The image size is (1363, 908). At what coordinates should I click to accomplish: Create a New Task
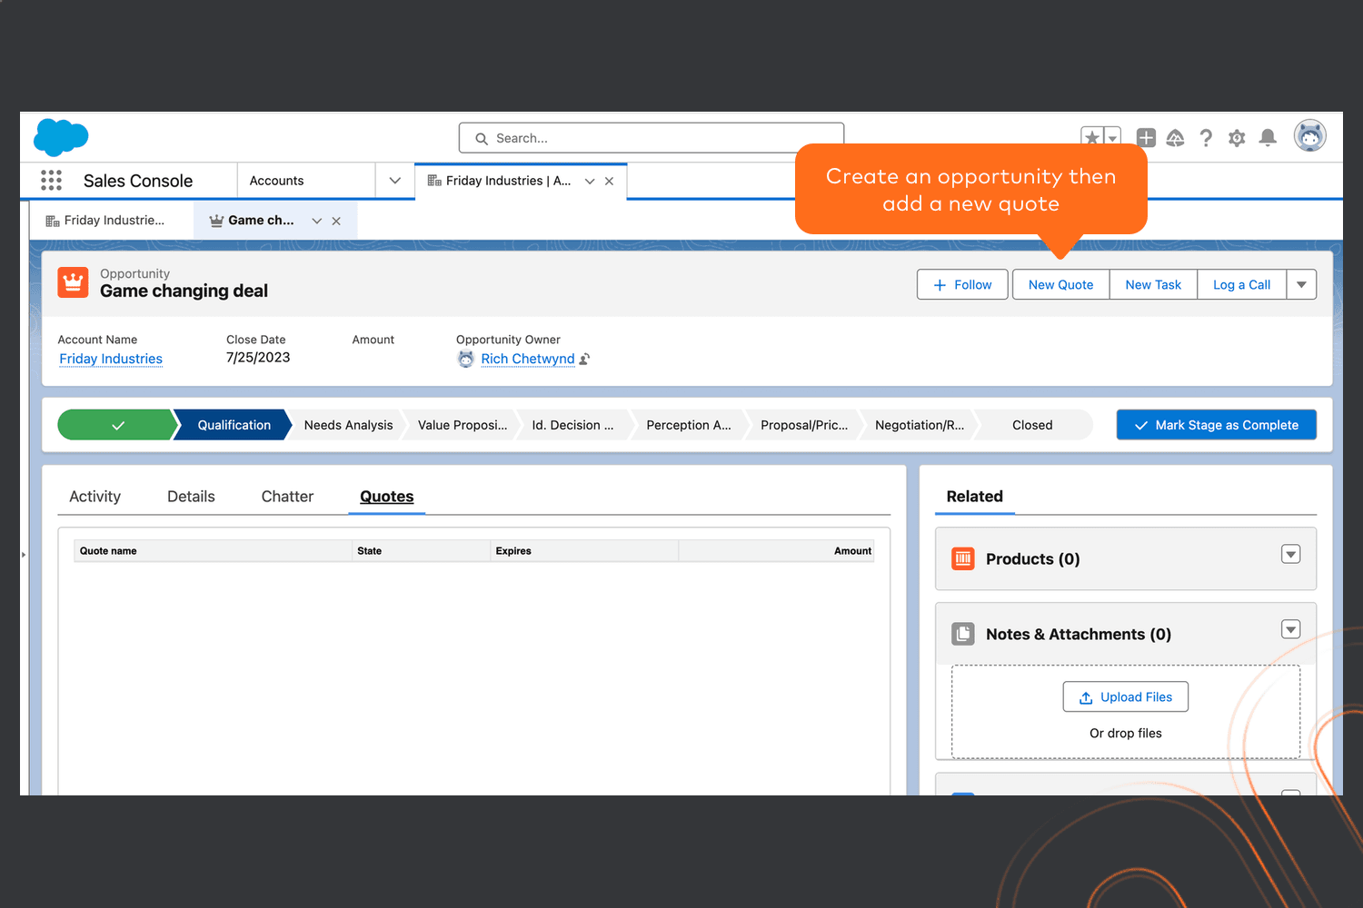pyautogui.click(x=1153, y=285)
